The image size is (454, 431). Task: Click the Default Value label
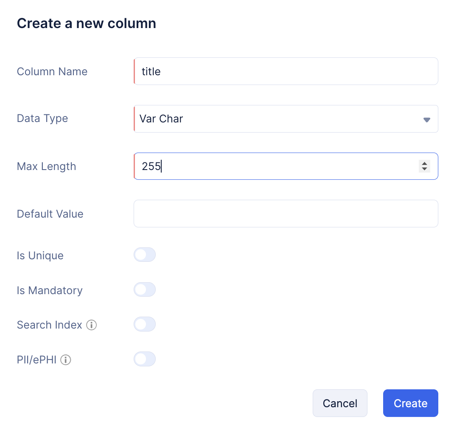(50, 214)
